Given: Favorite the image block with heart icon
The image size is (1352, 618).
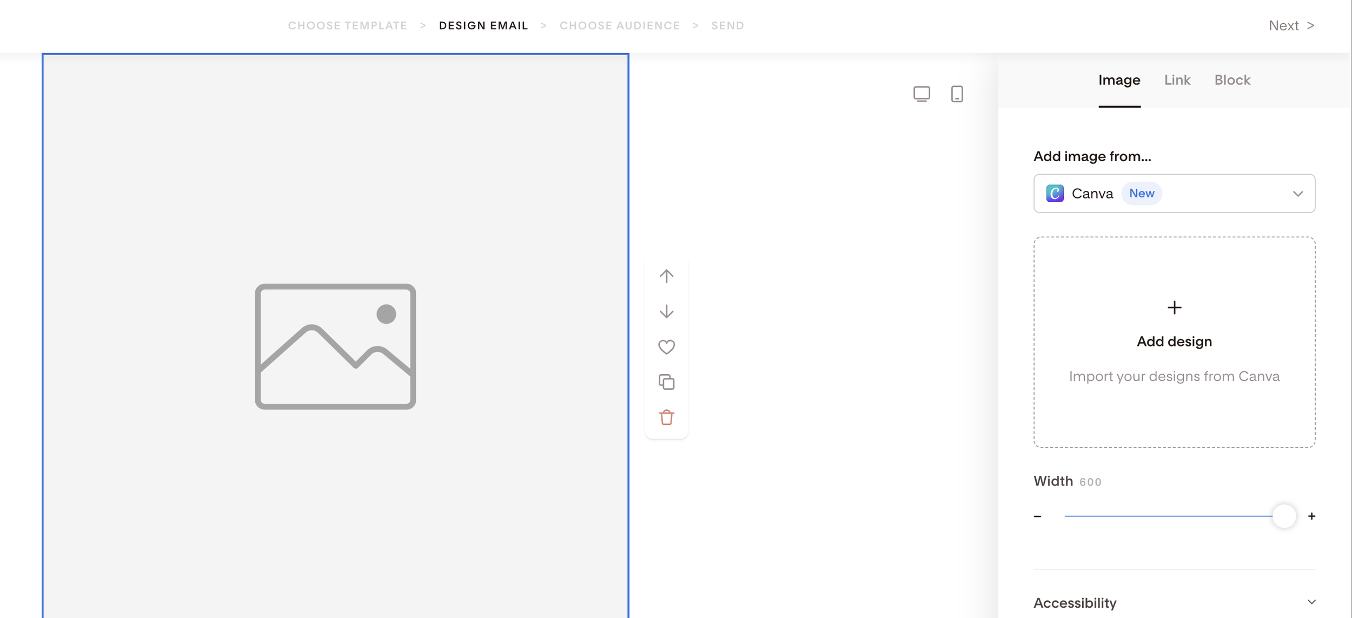Looking at the screenshot, I should pos(666,347).
